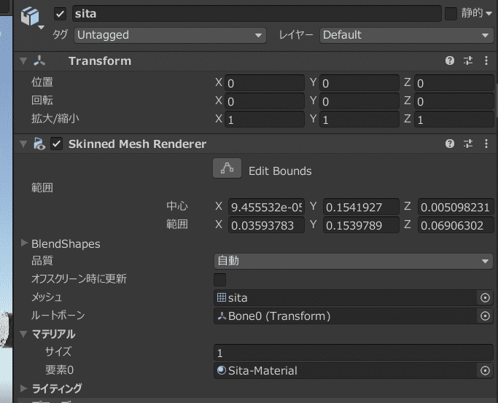The image size is (498, 403).
Task: Click the 位置 Z value field
Action: tap(454, 83)
